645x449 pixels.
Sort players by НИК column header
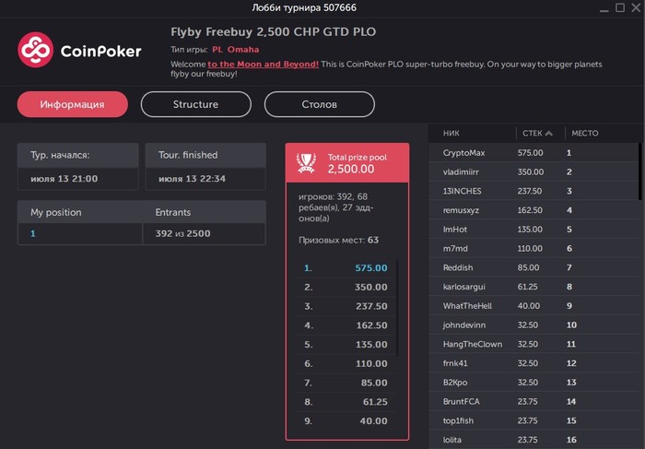[x=451, y=134]
